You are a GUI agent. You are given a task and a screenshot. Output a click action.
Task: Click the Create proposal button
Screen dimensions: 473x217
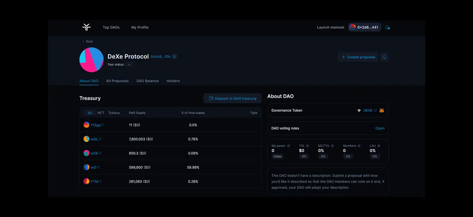coord(358,57)
